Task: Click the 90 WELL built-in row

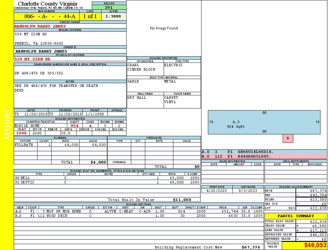Action: (107, 178)
